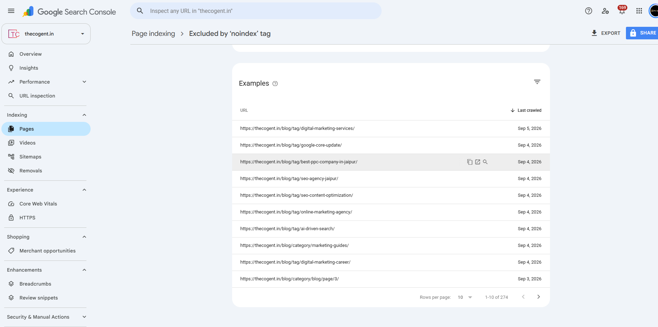This screenshot has width=658, height=327.
Task: Open the HTTPS report
Action: pyautogui.click(x=46, y=218)
